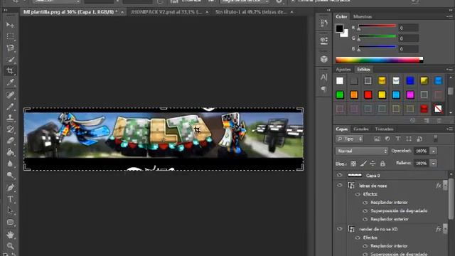Viewport: 455px width, 256px height.
Task: Click the lock position icon
Action: [x=373, y=164]
